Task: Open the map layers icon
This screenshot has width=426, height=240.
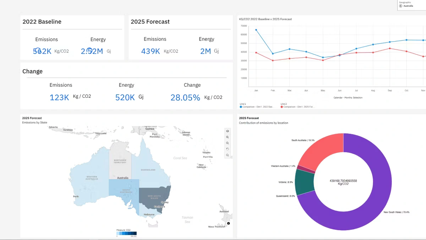Action: [228, 131]
